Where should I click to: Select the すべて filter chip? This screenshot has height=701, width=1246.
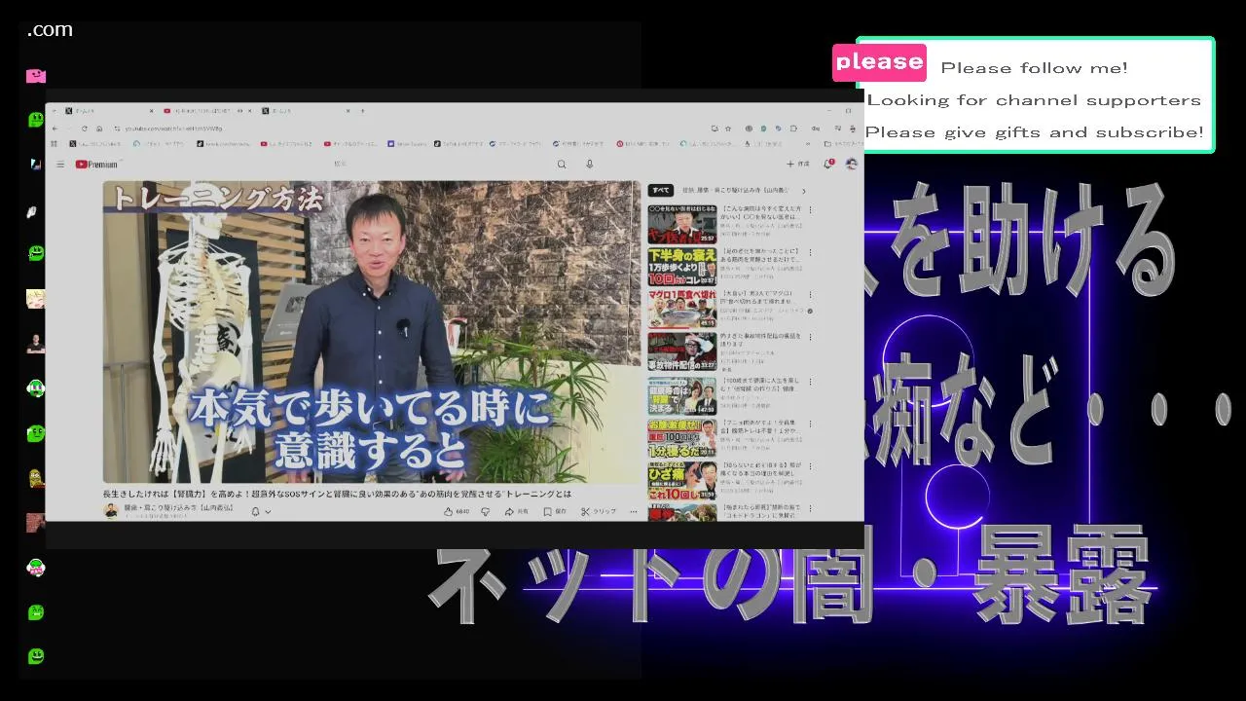[x=661, y=191]
